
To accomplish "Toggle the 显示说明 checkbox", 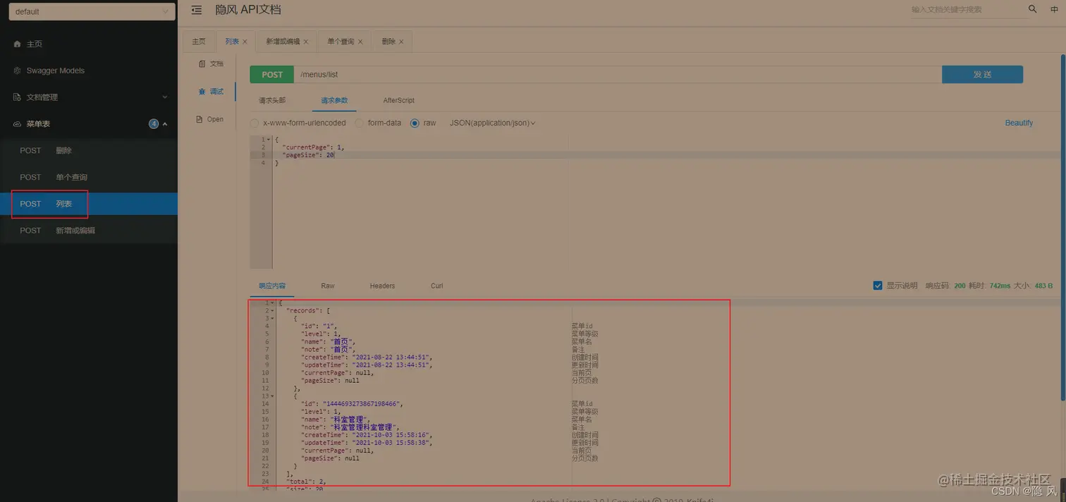I will point(878,286).
